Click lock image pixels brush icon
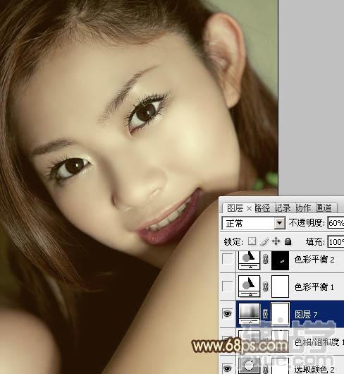The width and height of the screenshot is (344, 374). (x=264, y=241)
